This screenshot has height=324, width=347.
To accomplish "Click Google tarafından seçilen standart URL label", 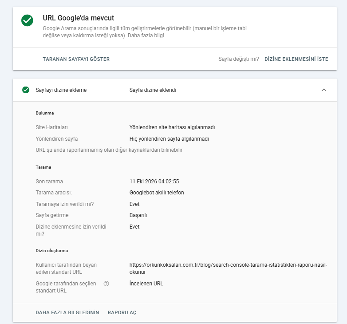I will 66,287.
